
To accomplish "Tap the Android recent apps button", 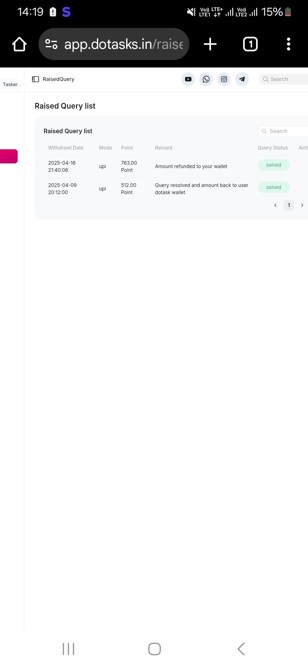I will pos(68,649).
